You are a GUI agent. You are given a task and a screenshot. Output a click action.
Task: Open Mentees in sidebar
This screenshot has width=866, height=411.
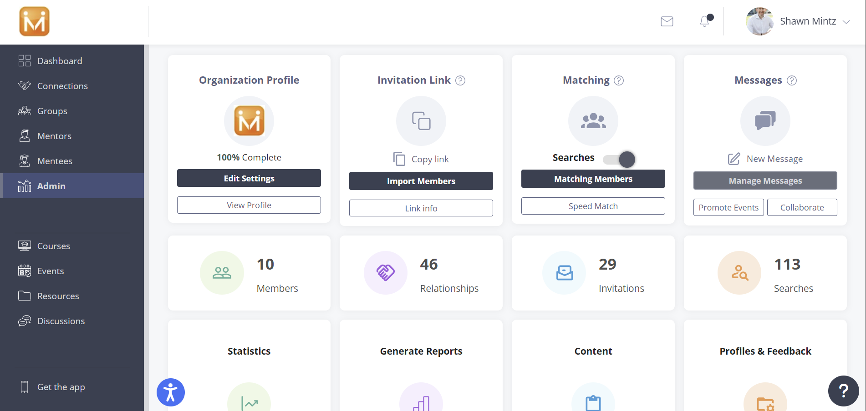pos(72,161)
